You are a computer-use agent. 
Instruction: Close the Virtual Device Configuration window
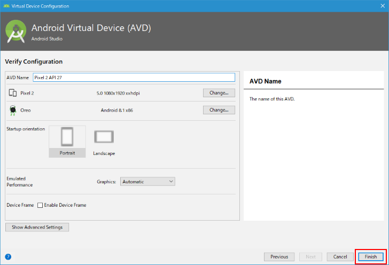[x=383, y=6]
